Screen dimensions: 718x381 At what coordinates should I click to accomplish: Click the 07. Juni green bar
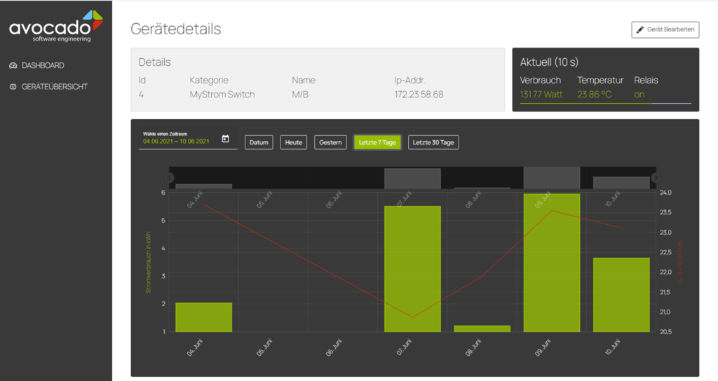(412, 269)
